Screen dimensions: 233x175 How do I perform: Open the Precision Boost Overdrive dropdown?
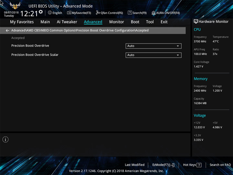coord(153,46)
